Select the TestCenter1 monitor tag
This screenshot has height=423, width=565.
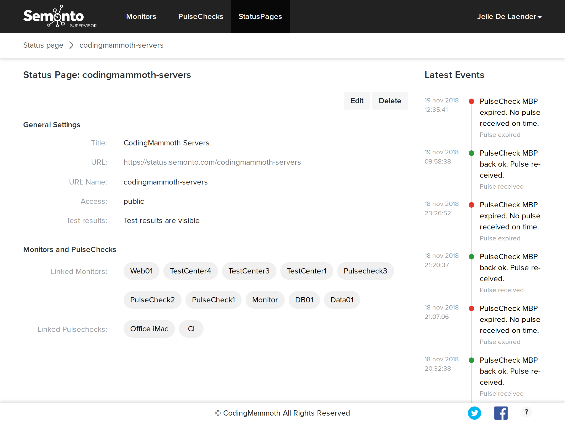click(307, 271)
